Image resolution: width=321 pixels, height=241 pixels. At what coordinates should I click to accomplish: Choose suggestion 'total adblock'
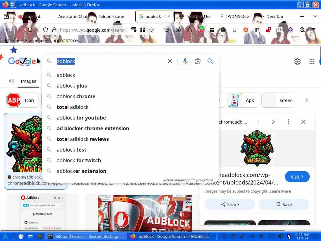pos(131,107)
